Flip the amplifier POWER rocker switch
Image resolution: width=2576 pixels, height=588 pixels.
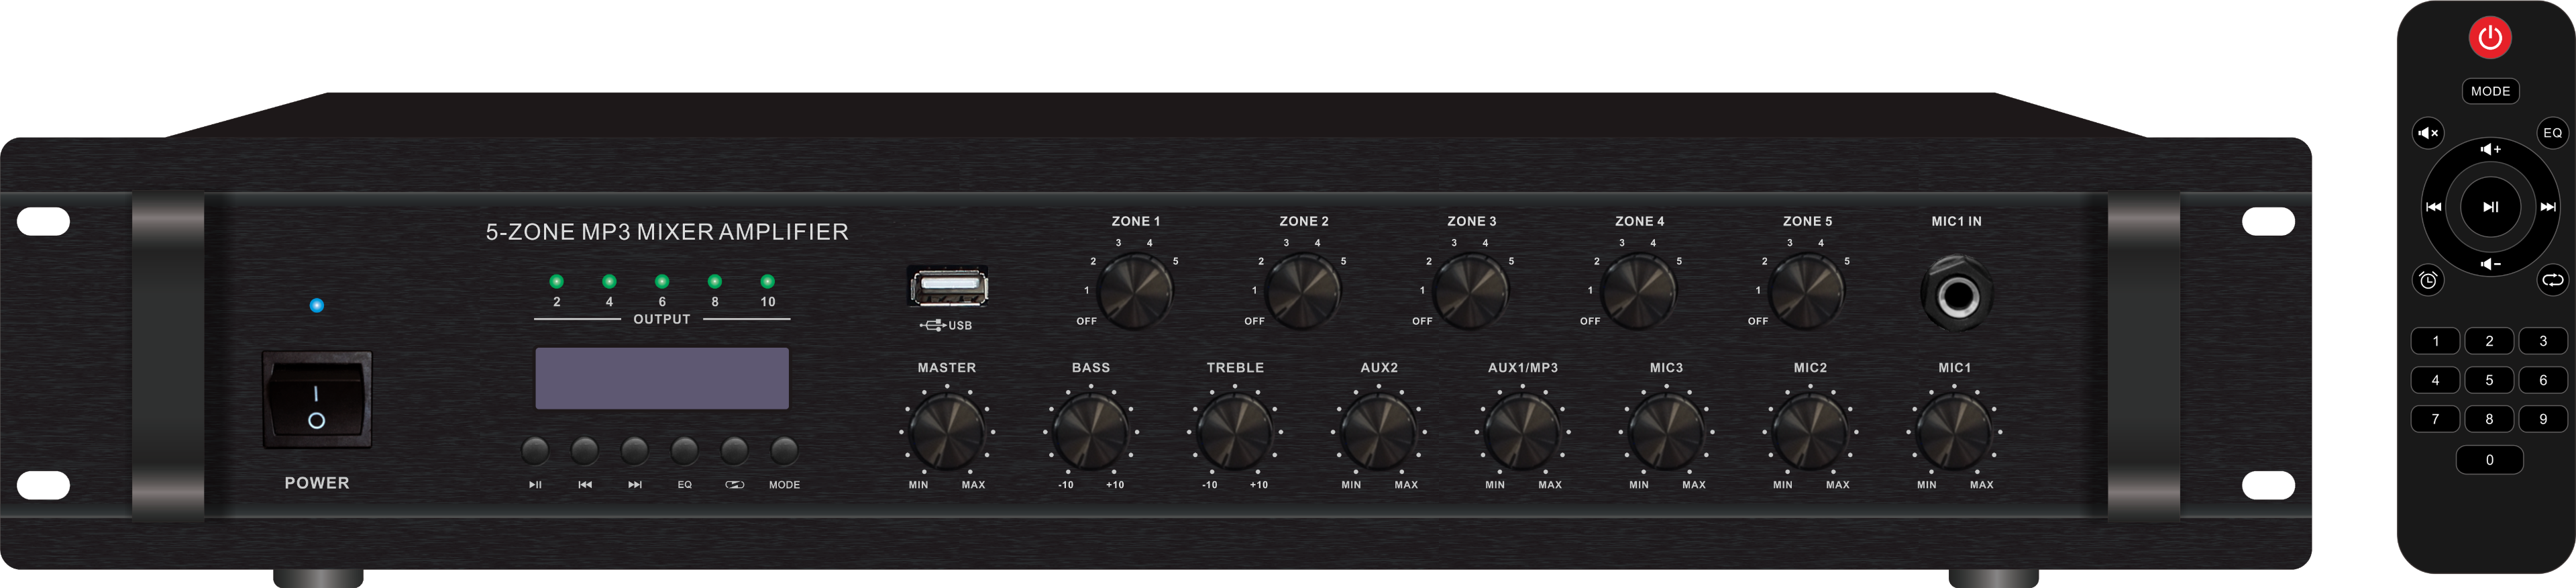pos(316,399)
